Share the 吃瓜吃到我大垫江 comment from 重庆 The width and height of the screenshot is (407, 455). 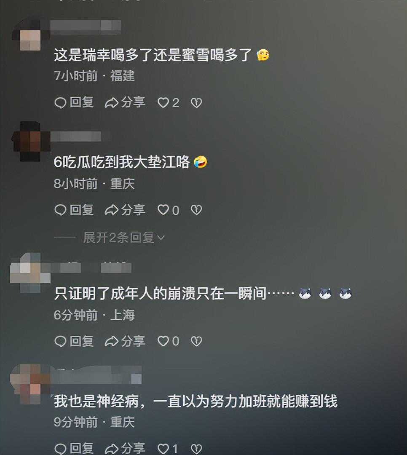[x=125, y=210]
